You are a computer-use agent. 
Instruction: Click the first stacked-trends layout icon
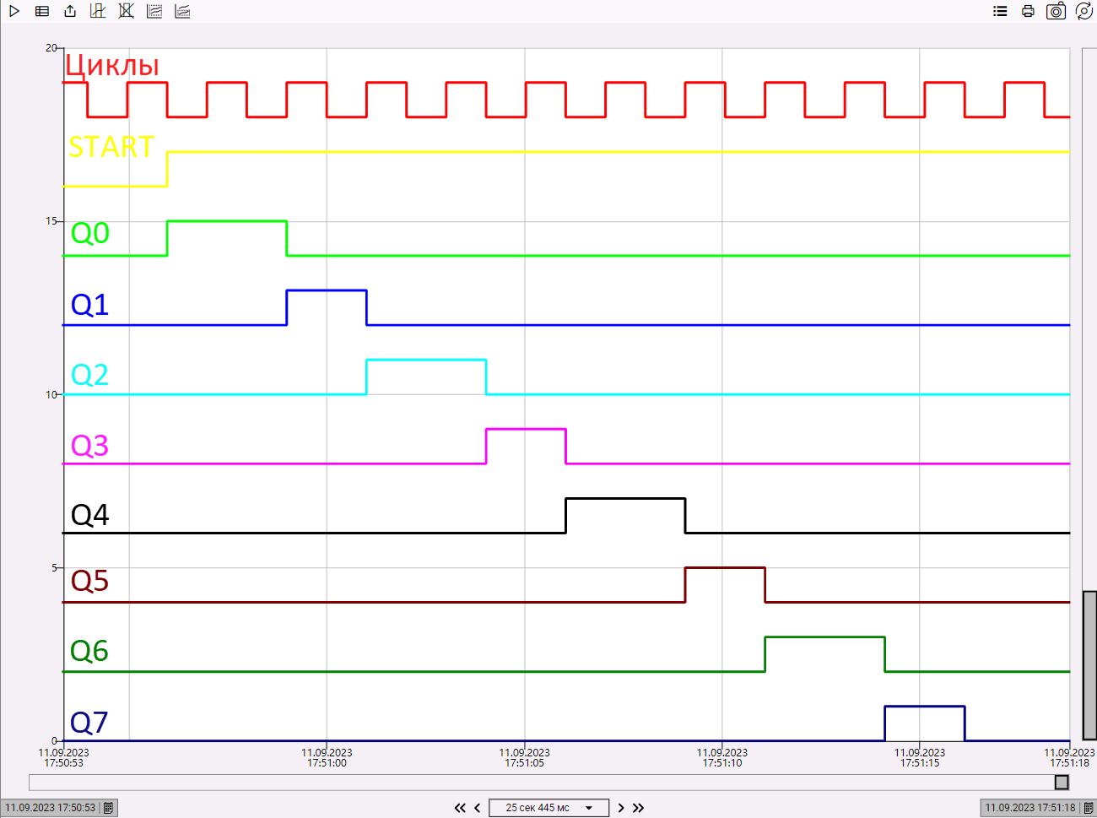click(x=154, y=11)
